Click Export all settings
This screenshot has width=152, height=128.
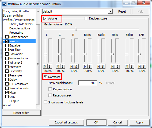click(x=66, y=122)
